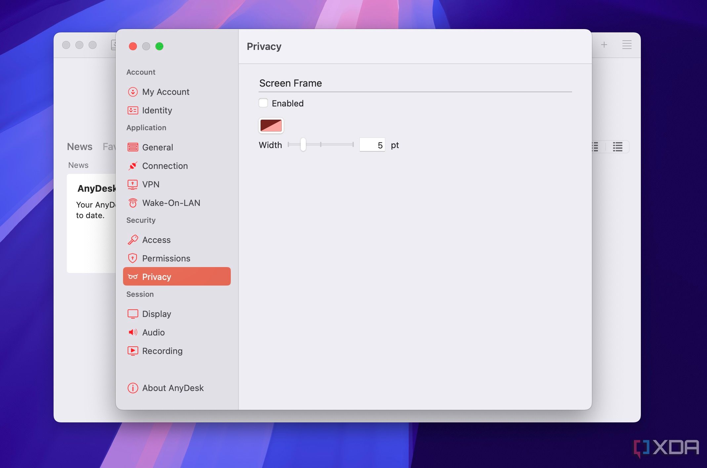Image resolution: width=707 pixels, height=468 pixels.
Task: Switch to Display session settings
Action: click(x=157, y=313)
